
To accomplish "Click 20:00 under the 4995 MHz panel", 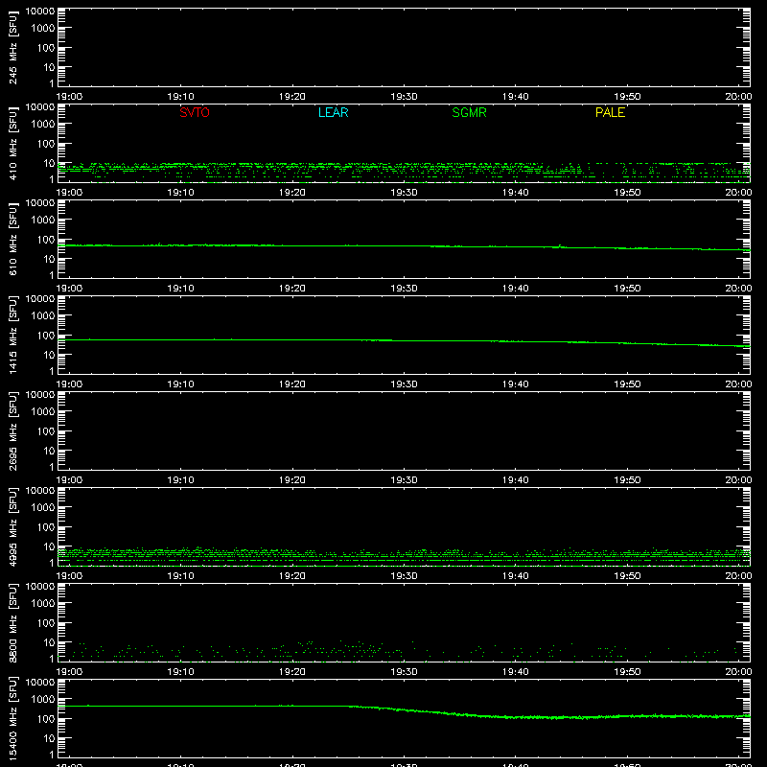I will (x=738, y=576).
